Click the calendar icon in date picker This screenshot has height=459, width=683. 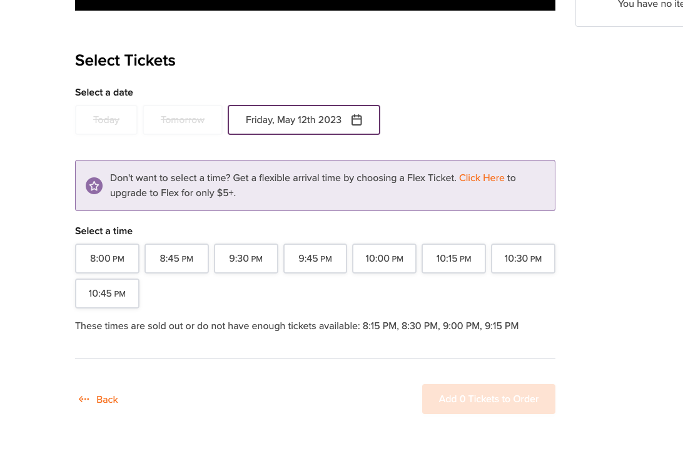(357, 120)
